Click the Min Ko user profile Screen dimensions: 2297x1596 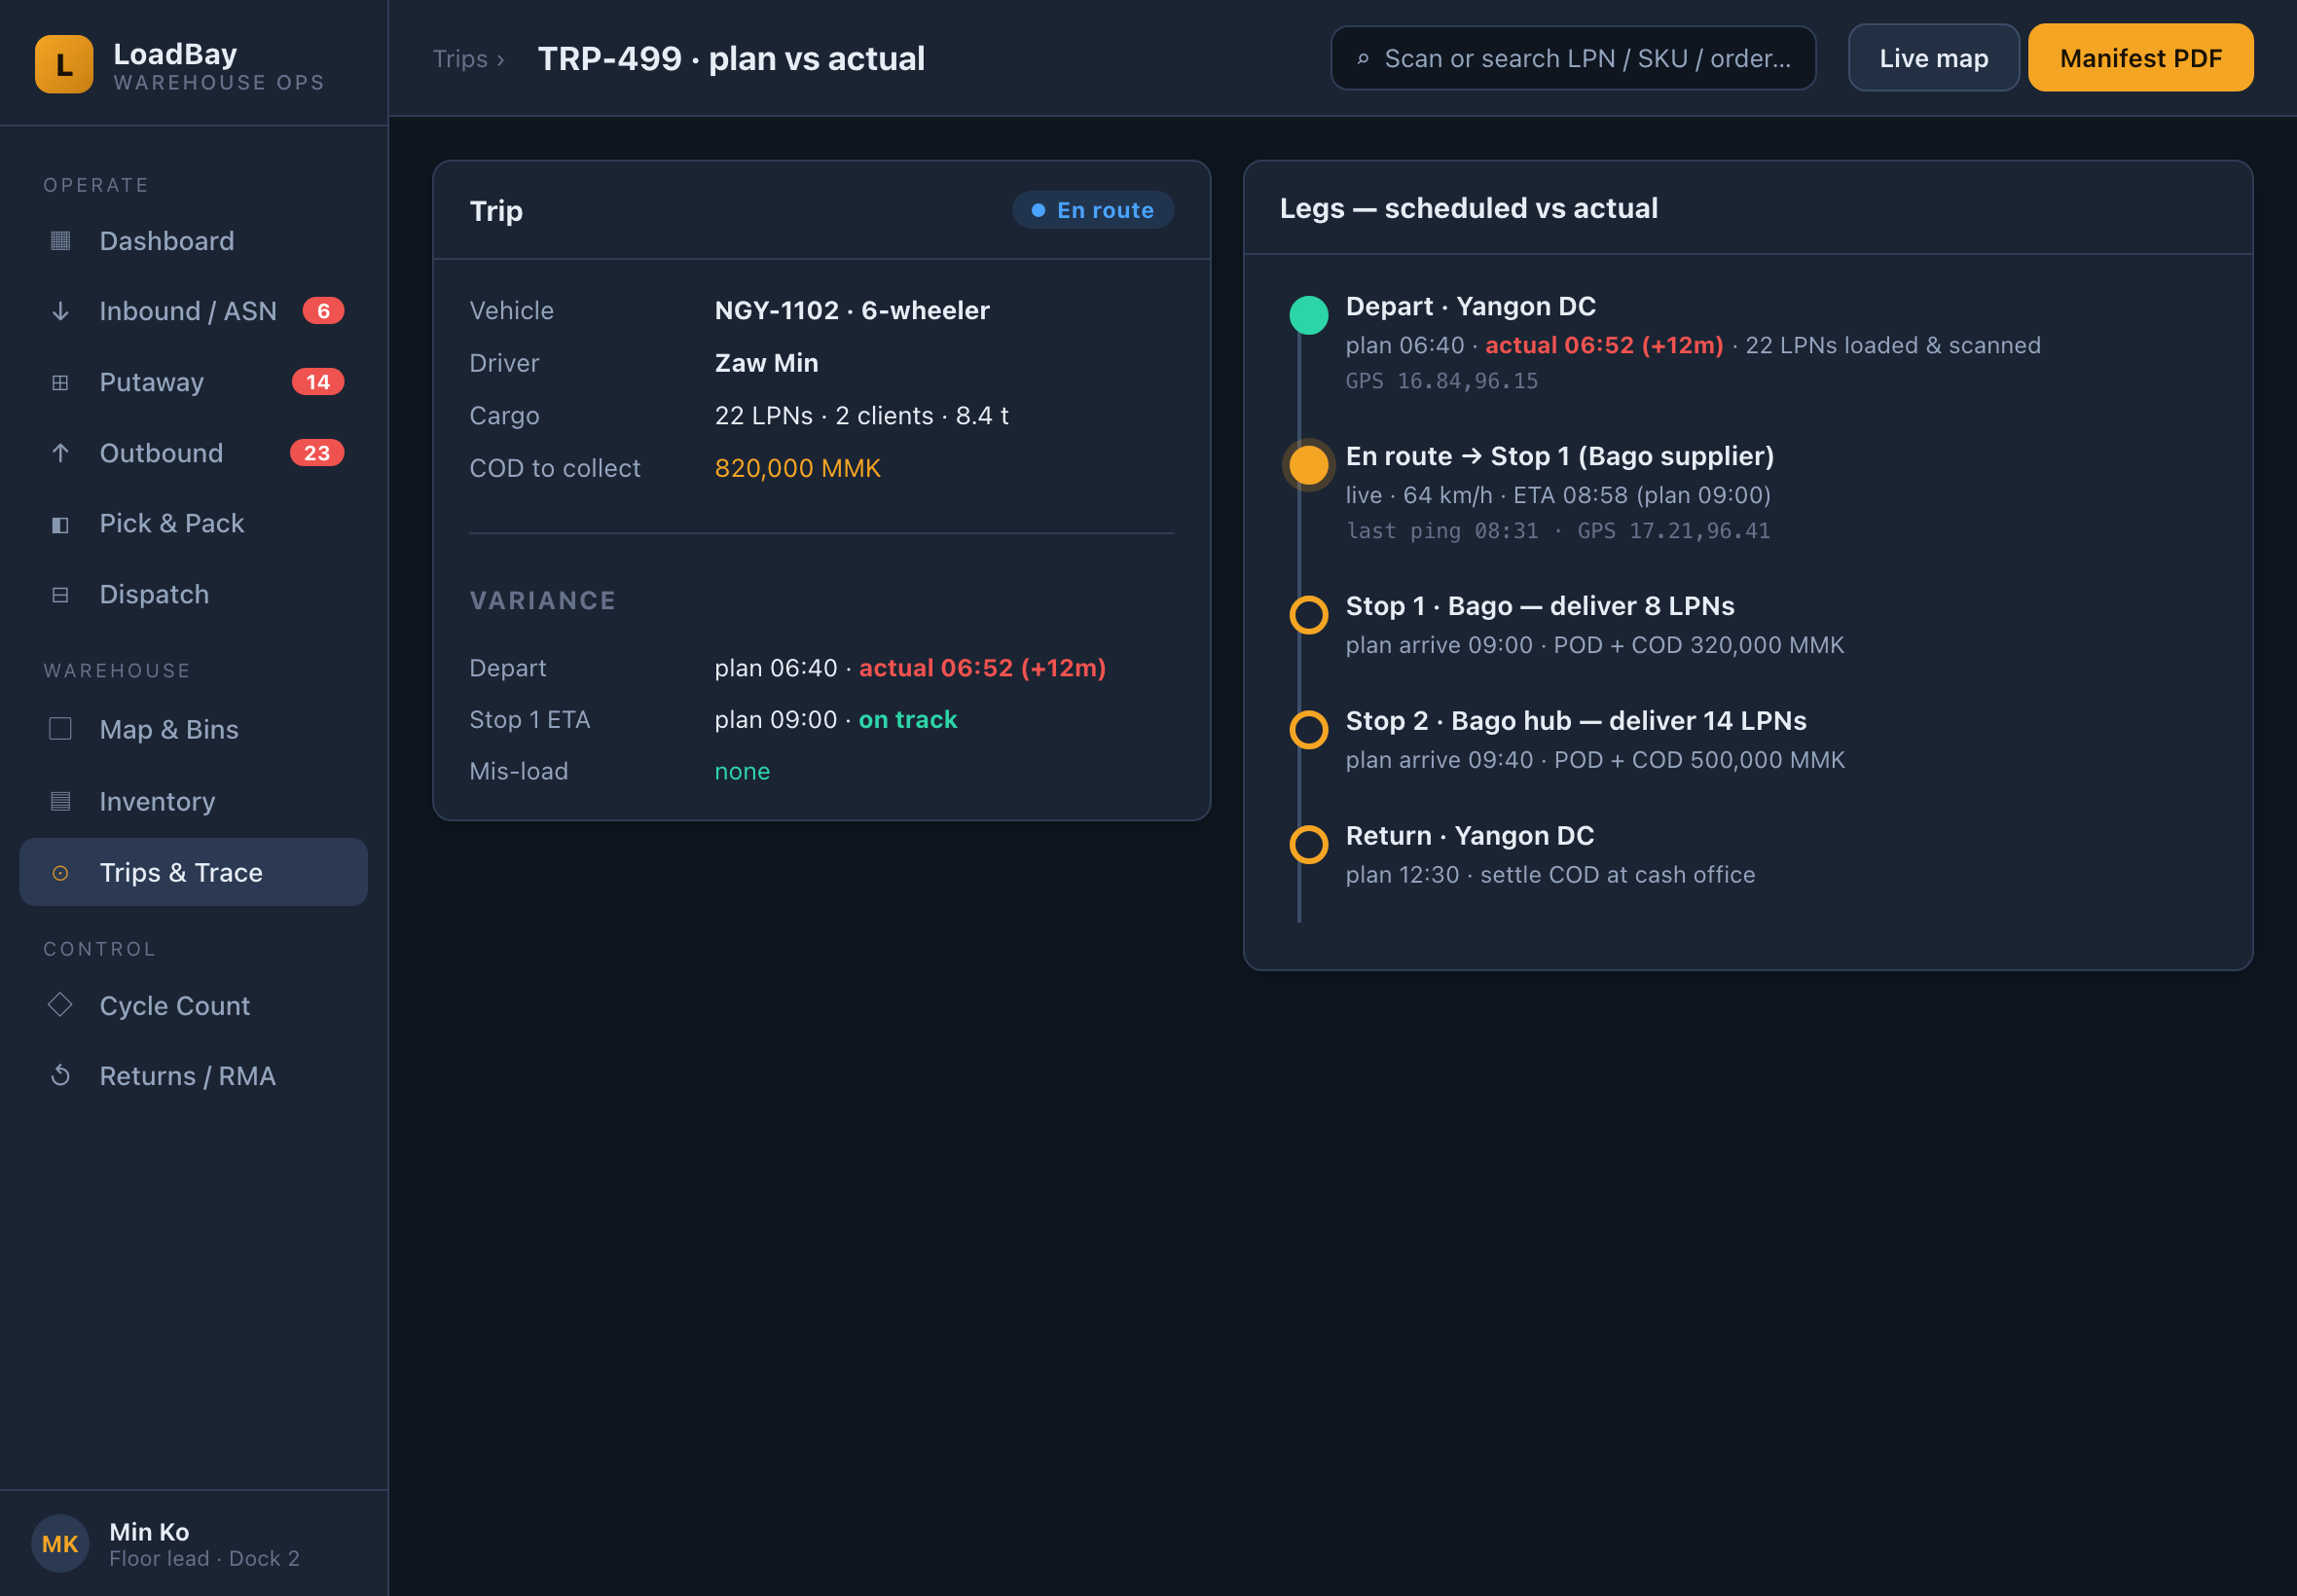coord(194,1543)
